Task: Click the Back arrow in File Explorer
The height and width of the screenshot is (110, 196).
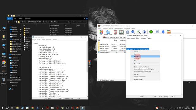Action: (x=9, y=22)
